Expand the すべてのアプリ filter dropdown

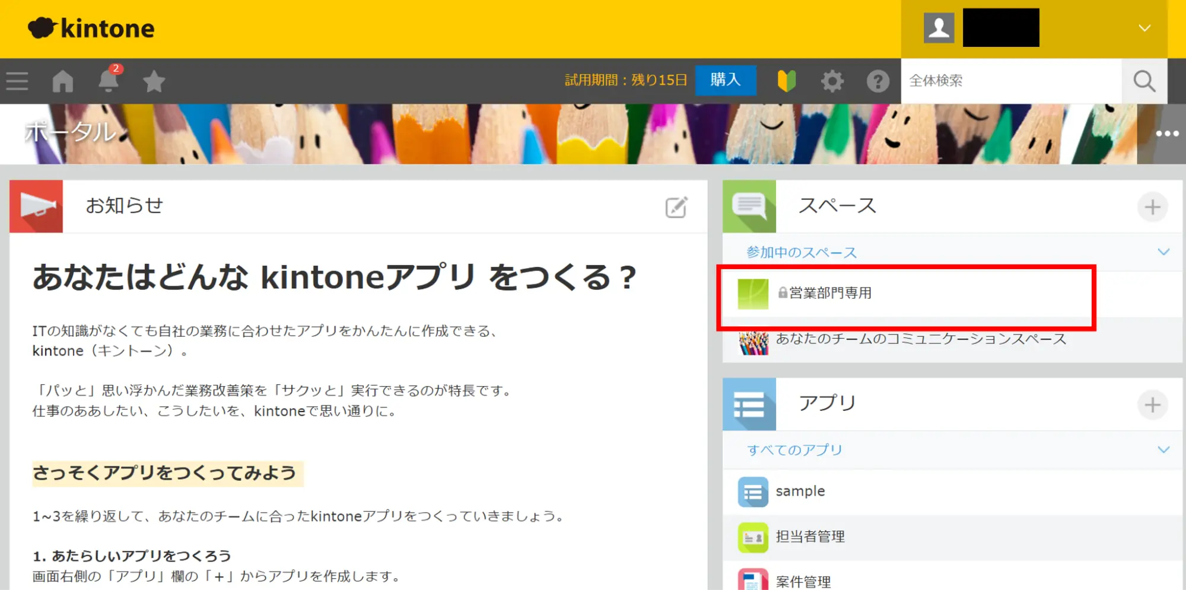[1163, 450]
